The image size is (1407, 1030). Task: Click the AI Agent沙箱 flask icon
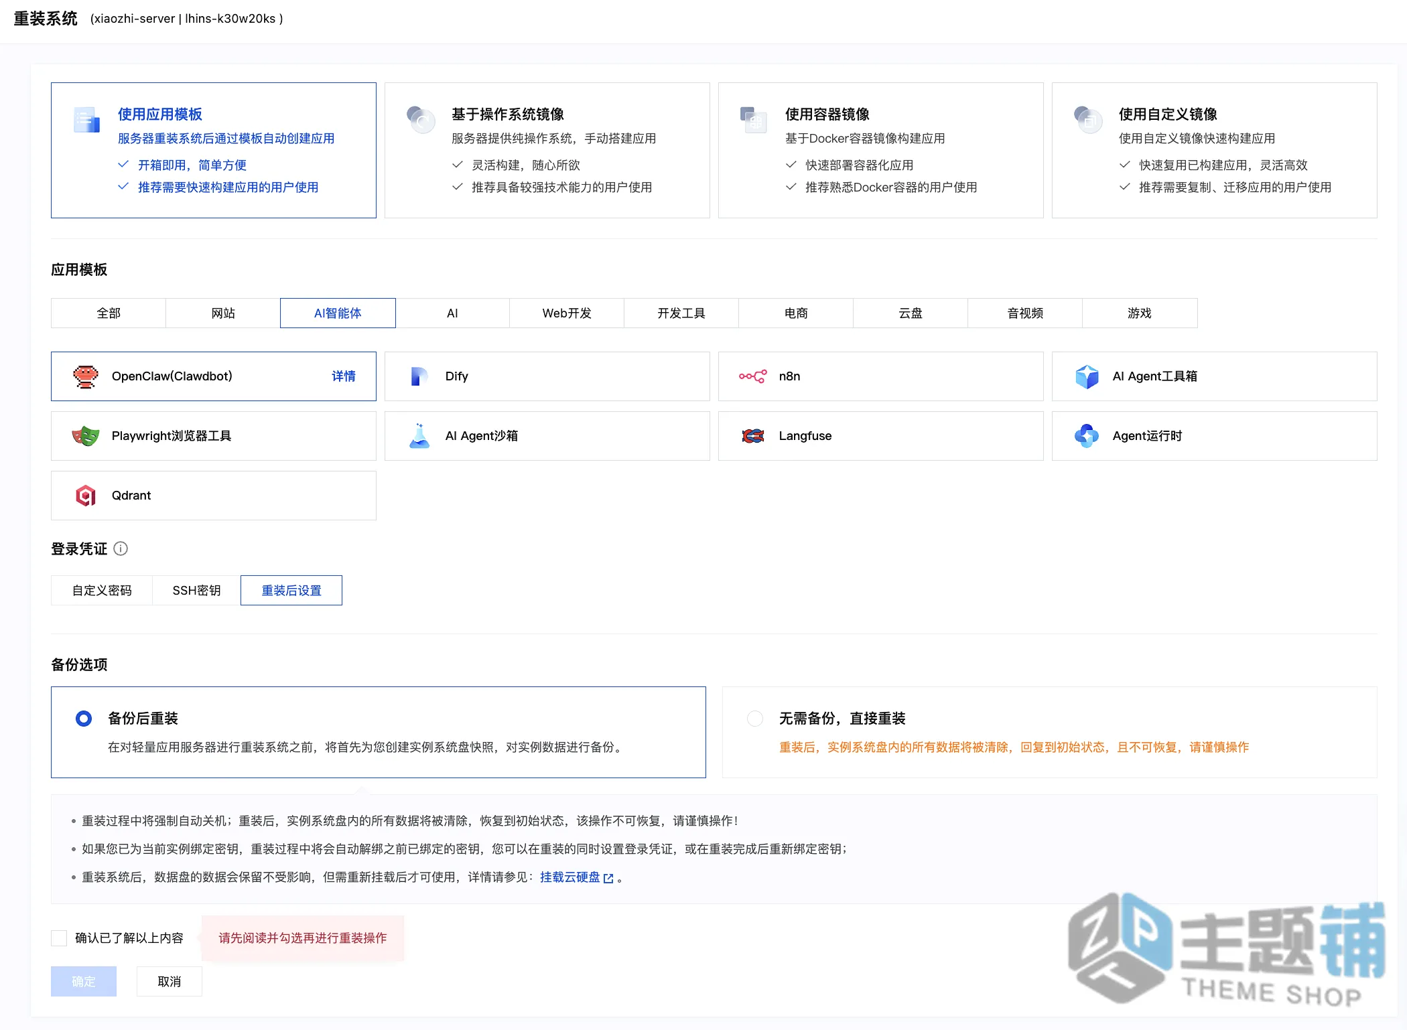(419, 436)
